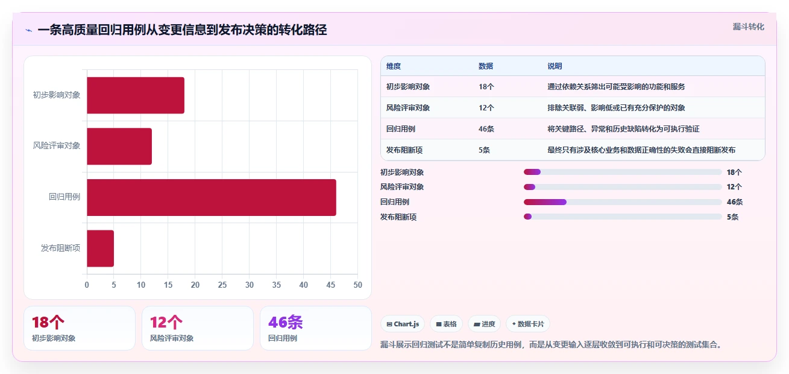This screenshot has height=374, width=789.
Task: Click table value 5条
Action: click(x=485, y=150)
